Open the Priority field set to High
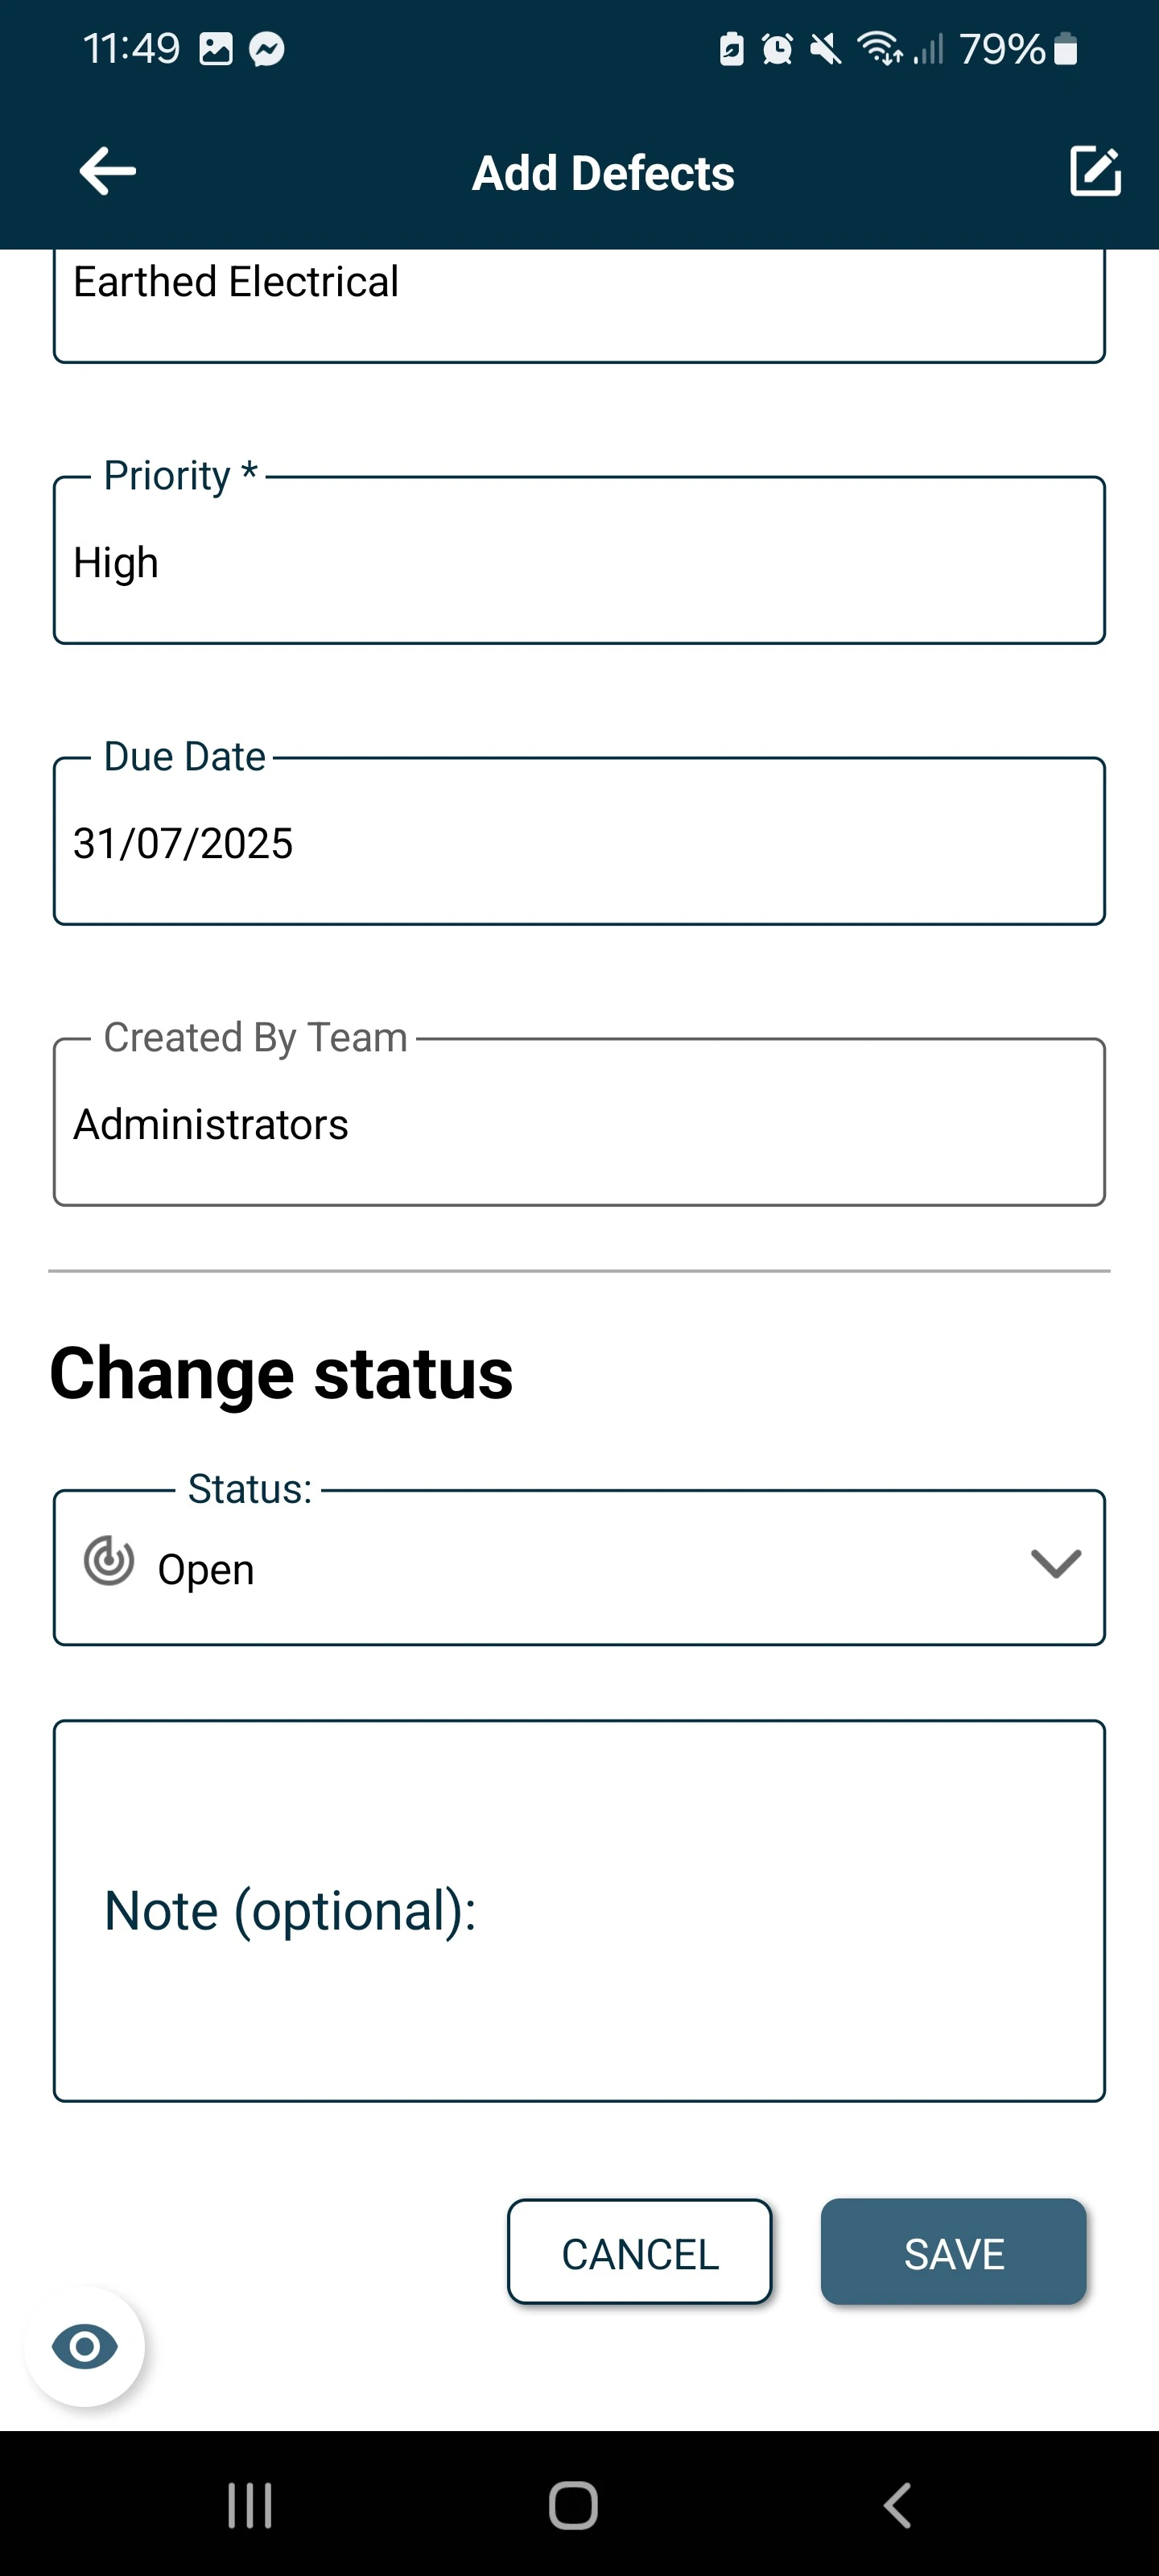Viewport: 1159px width, 2576px height. (579, 562)
